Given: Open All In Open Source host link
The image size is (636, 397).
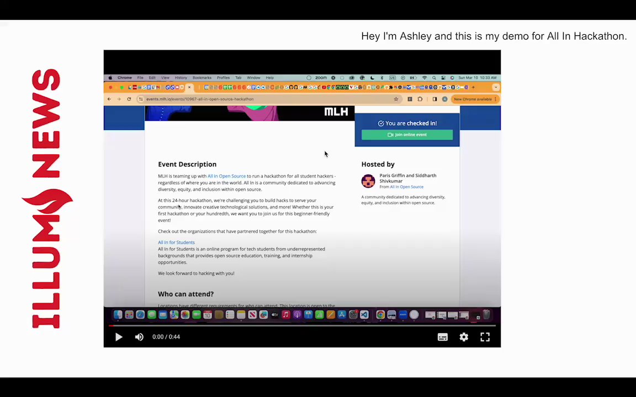Looking at the screenshot, I should point(406,187).
